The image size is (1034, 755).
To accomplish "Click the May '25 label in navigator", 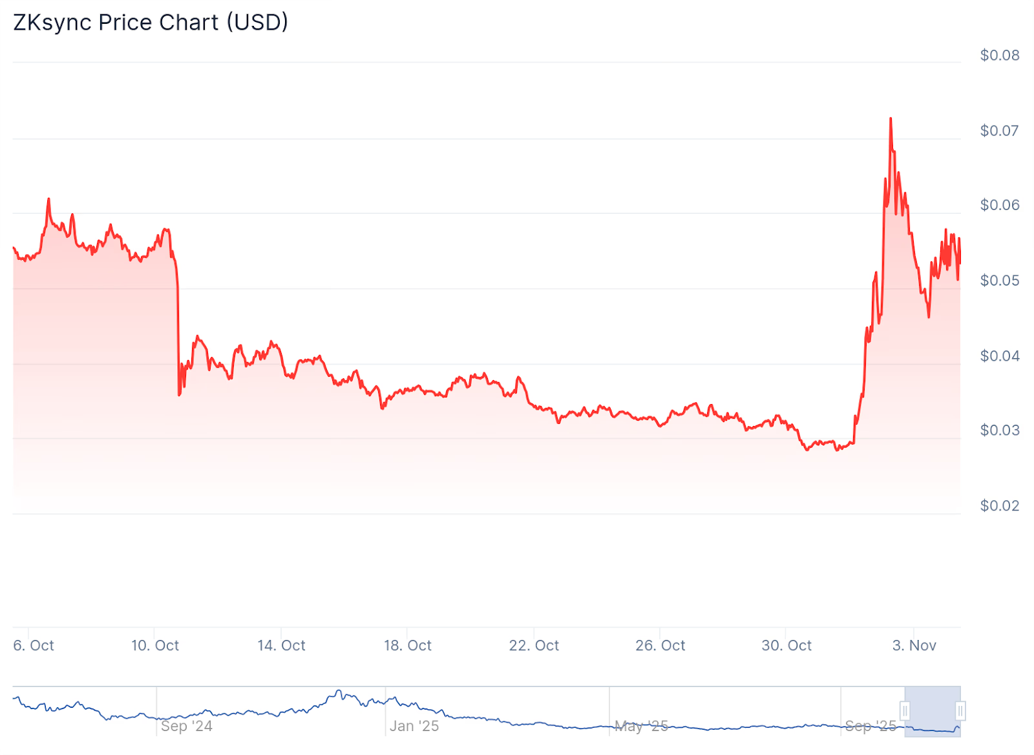I will [641, 726].
